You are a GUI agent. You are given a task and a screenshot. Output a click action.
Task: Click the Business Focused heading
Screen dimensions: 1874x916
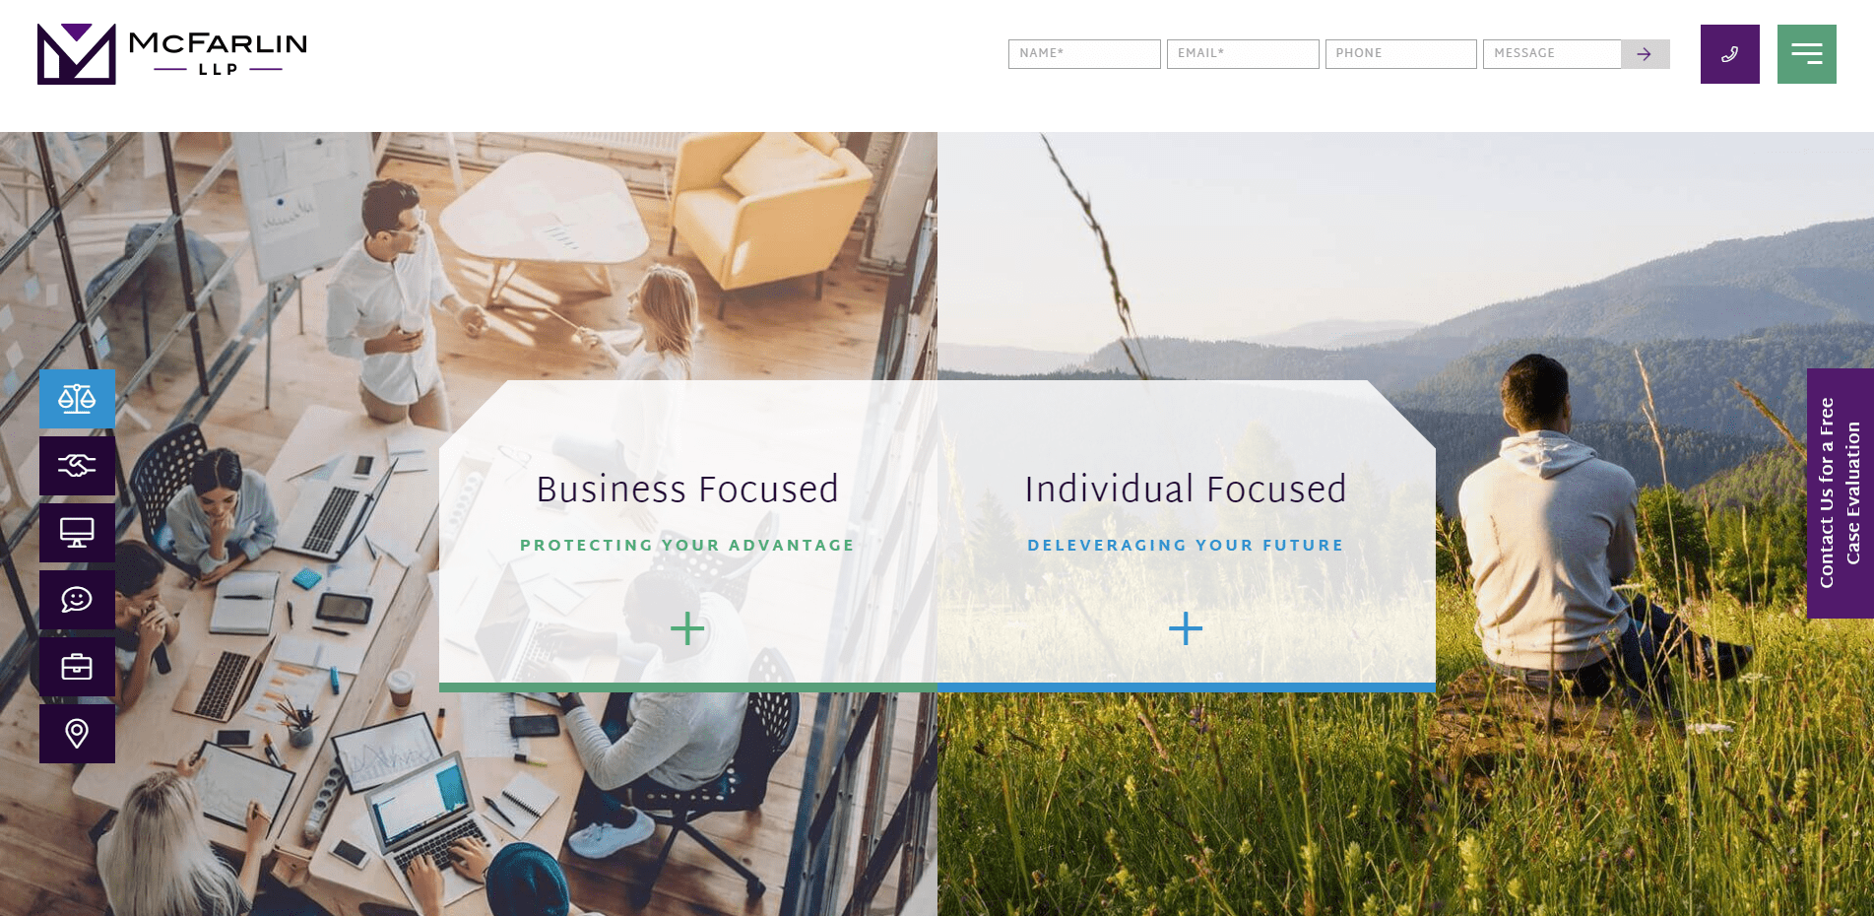pyautogui.click(x=687, y=490)
